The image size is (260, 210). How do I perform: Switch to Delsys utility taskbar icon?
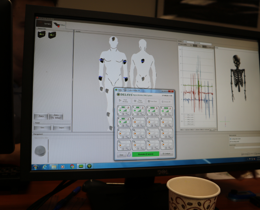point(81,166)
